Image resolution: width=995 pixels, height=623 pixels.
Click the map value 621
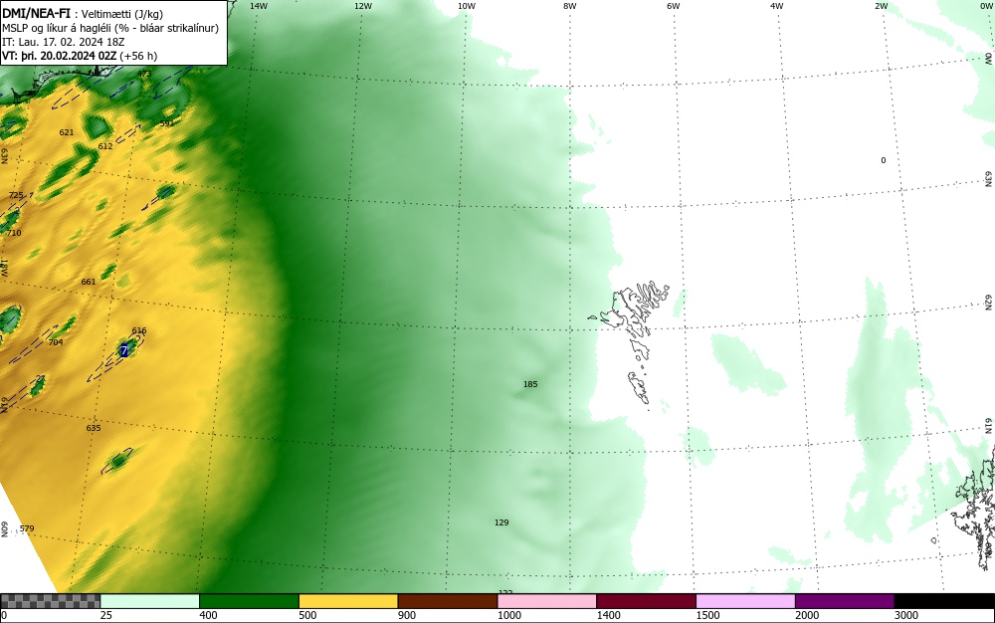coord(66,132)
